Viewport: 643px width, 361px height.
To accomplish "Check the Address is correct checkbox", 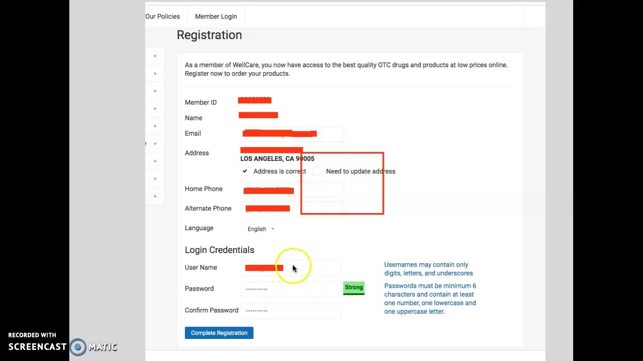I will (x=245, y=171).
